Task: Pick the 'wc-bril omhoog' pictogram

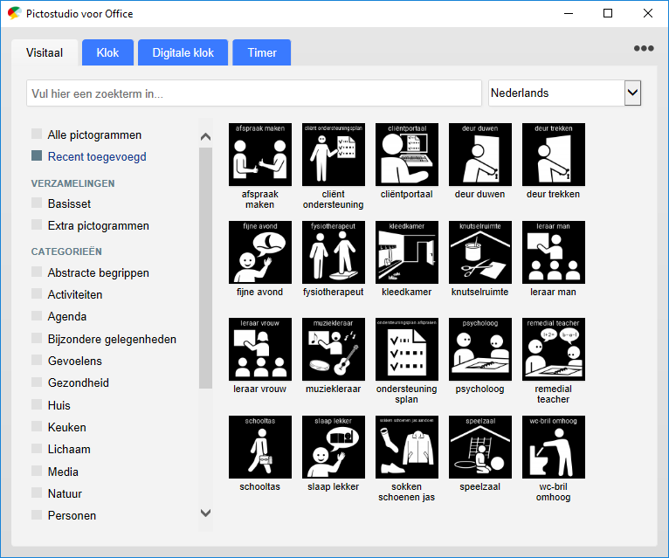Action: [554, 447]
